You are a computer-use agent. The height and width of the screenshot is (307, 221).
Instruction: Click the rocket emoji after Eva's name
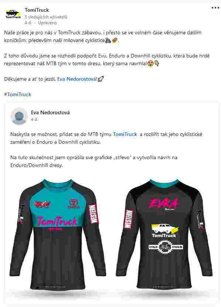click(101, 79)
